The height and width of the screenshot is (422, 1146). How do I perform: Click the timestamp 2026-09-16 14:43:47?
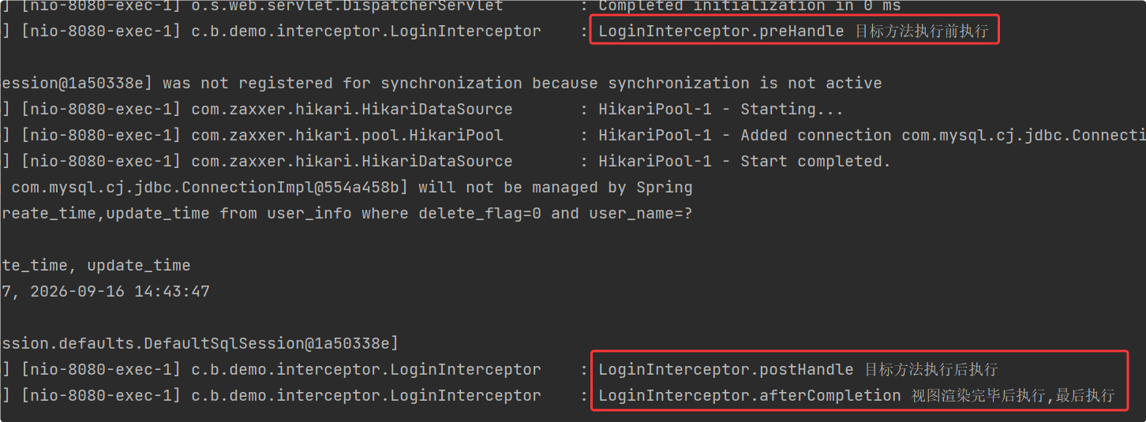tap(120, 292)
